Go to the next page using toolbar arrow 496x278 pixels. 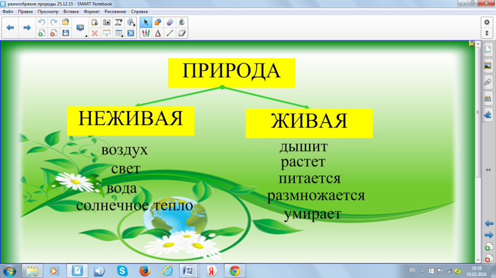click(x=27, y=28)
